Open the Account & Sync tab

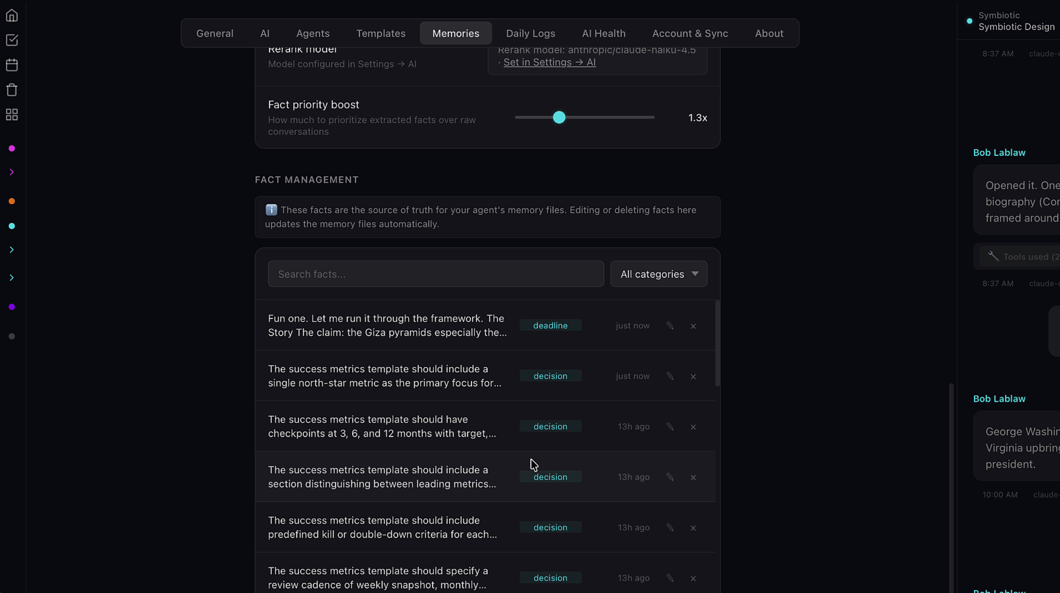click(x=690, y=33)
